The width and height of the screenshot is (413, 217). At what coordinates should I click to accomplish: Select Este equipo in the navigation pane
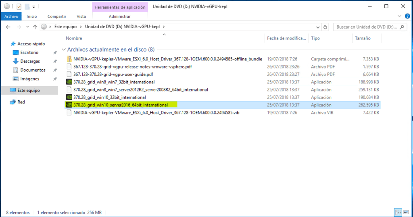point(29,90)
